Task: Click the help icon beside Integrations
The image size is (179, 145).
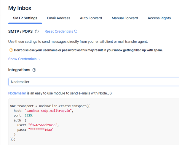Action: [x=34, y=70]
